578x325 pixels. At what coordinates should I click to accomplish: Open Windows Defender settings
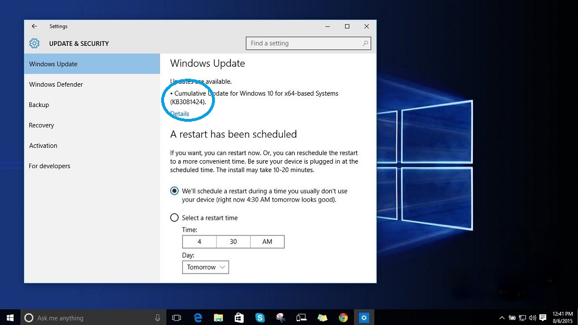point(92,84)
